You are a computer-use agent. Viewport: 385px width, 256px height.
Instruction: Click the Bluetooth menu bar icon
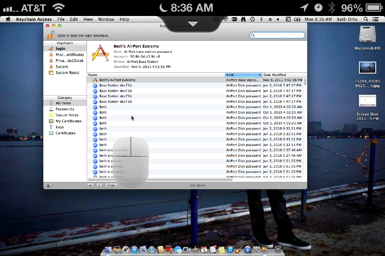[261, 19]
